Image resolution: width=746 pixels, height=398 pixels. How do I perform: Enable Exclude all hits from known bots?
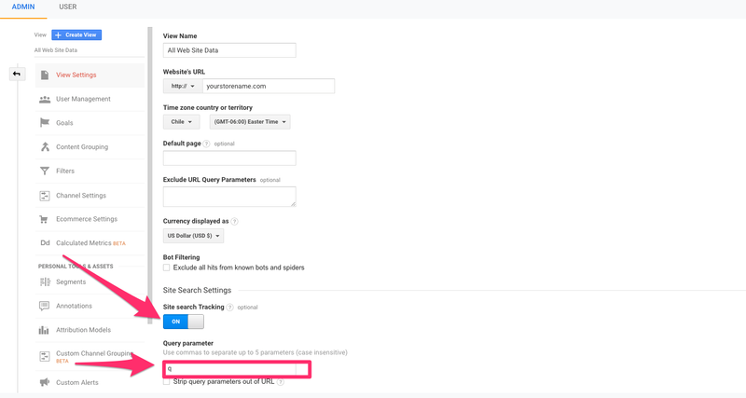click(167, 268)
